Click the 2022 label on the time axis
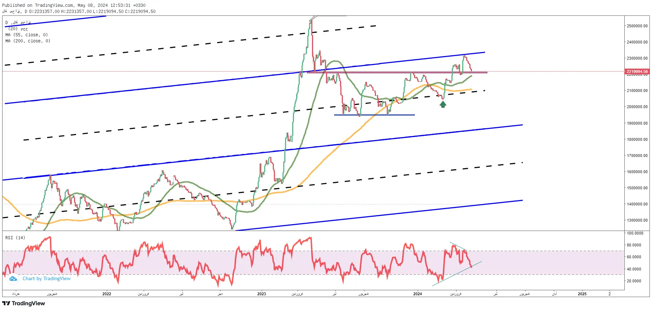This screenshot has height=310, width=652. click(x=107, y=294)
